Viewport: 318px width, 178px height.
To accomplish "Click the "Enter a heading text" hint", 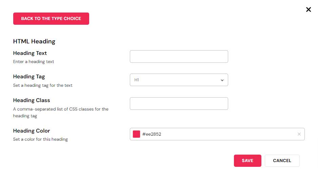I will (34, 62).
